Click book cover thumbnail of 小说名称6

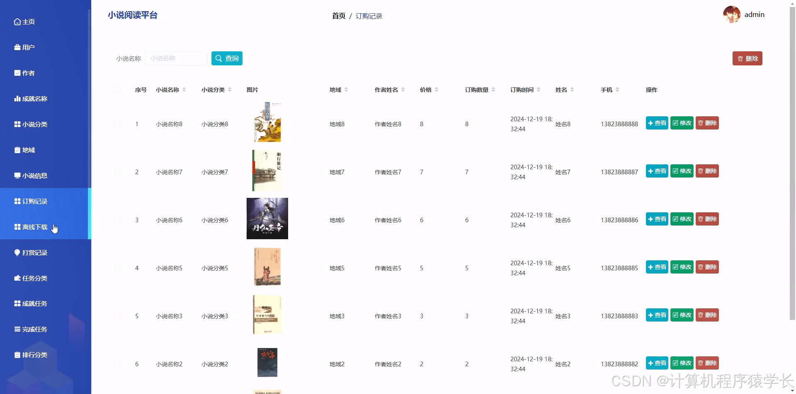pos(267,219)
